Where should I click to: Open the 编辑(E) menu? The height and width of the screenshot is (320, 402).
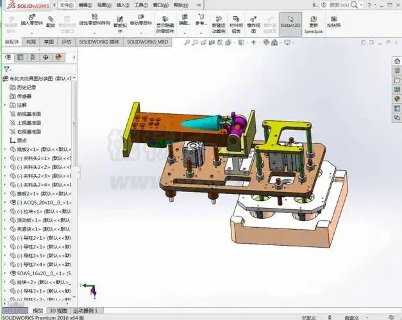point(85,5)
